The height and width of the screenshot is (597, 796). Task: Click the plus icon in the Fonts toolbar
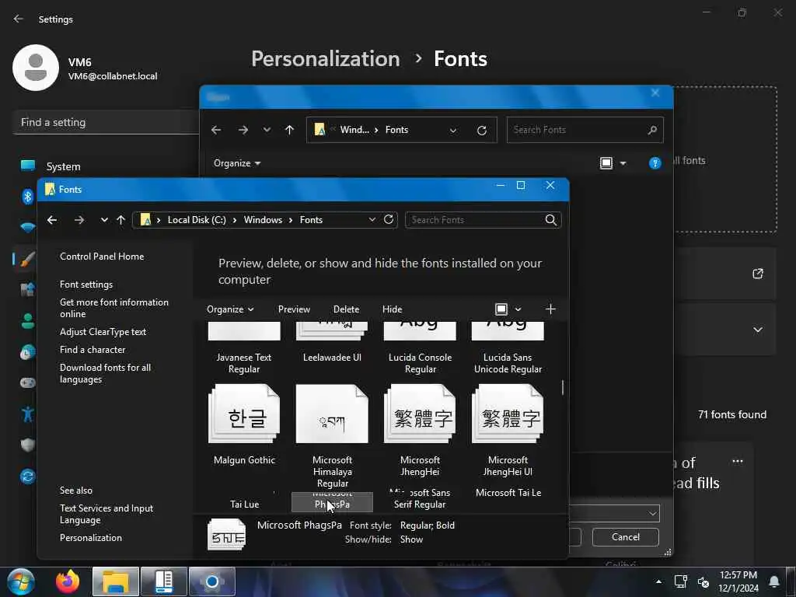click(550, 309)
